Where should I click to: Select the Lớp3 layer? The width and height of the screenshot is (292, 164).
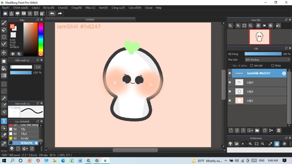click(x=257, y=82)
